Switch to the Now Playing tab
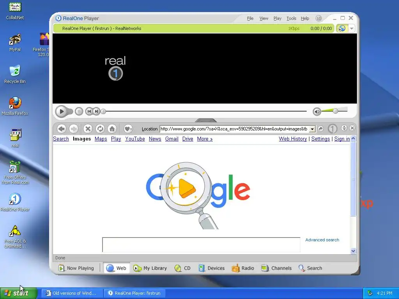The height and width of the screenshot is (299, 399). coord(76,268)
